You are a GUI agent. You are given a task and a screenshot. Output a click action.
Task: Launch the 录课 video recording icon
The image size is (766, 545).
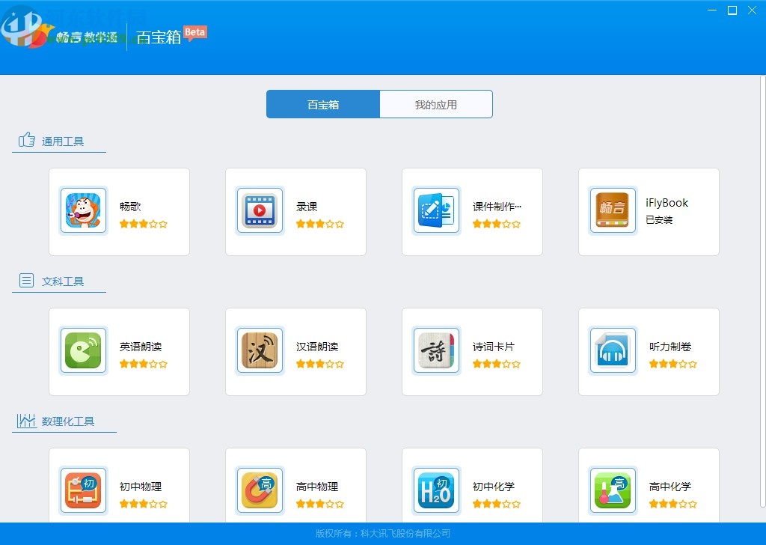pos(260,210)
